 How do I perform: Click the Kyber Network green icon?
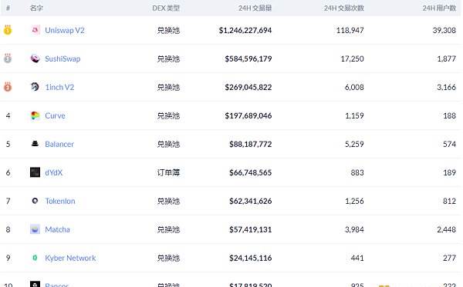[x=35, y=258]
